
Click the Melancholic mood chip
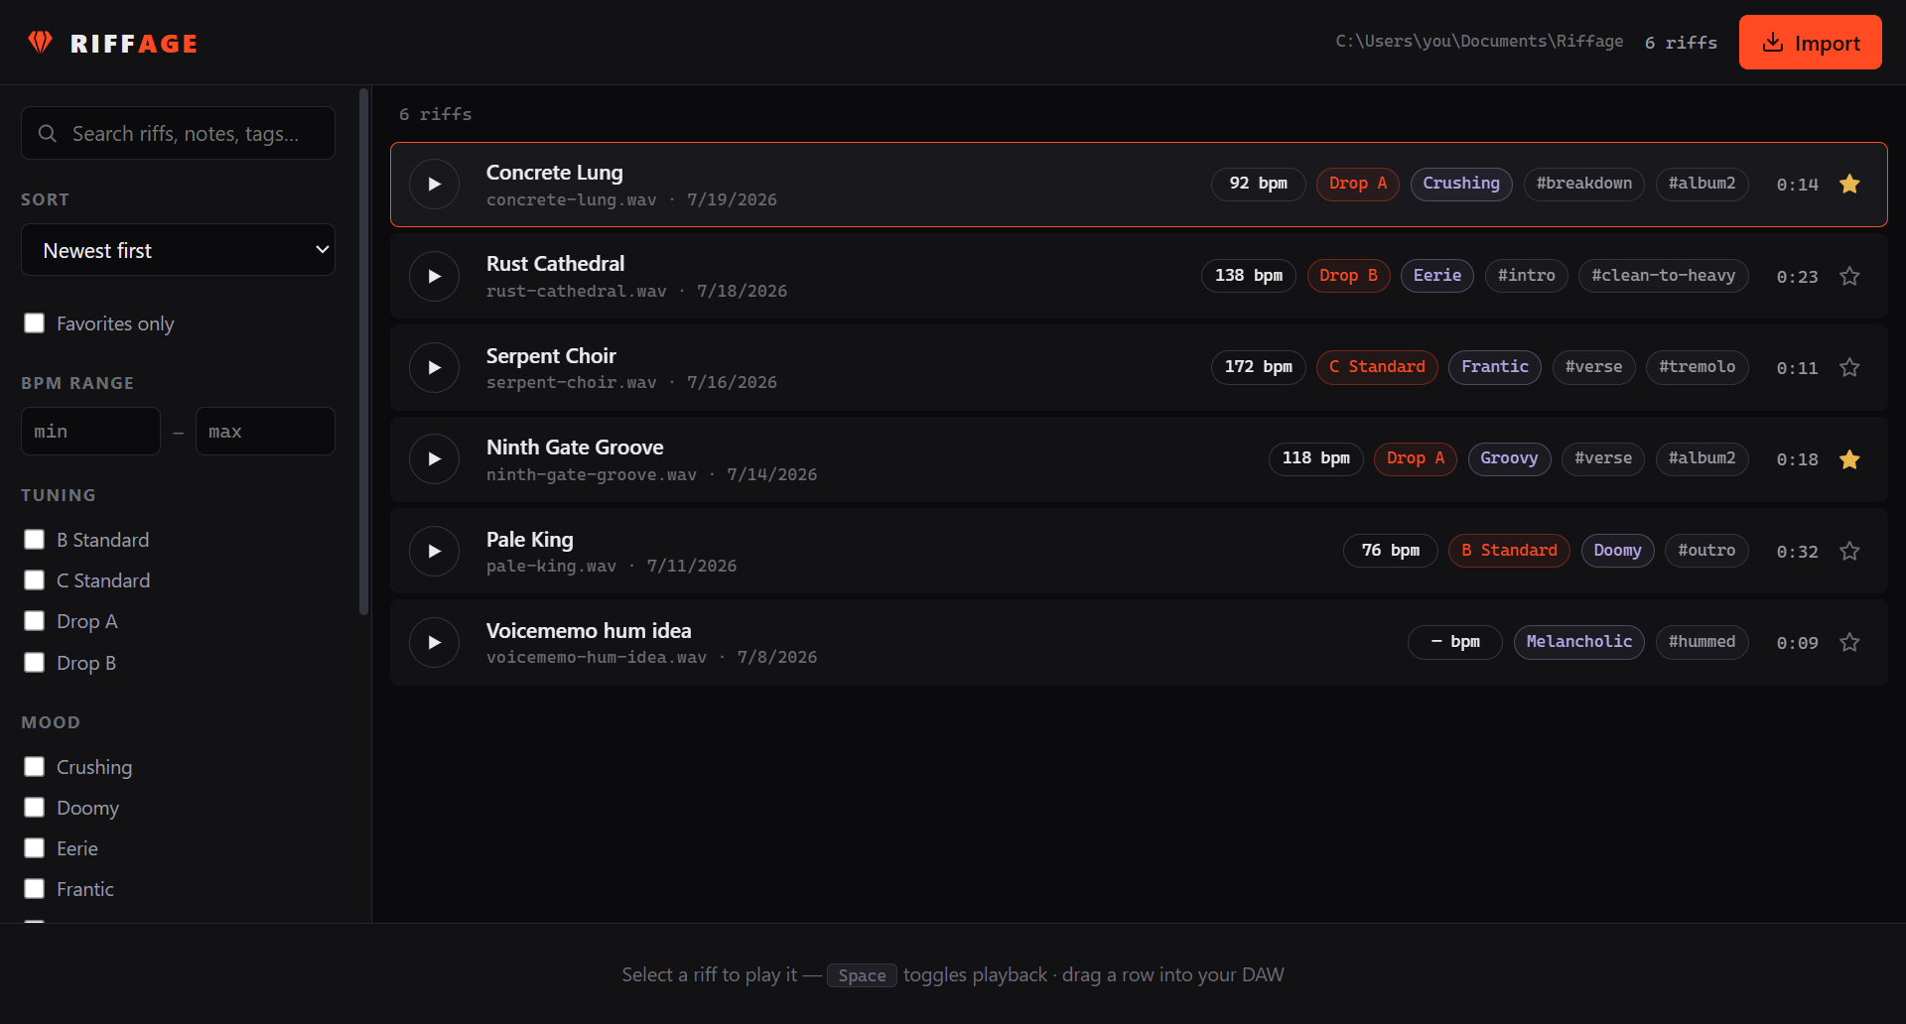coord(1578,642)
